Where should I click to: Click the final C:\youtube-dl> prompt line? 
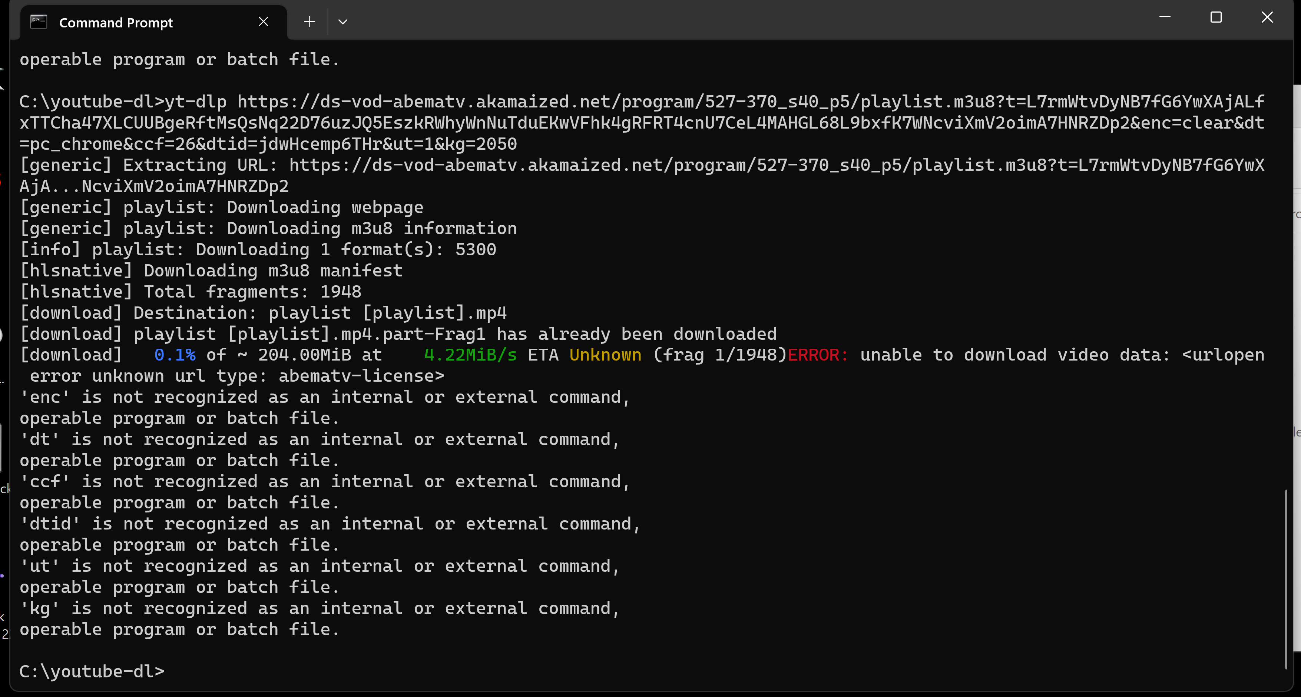(x=92, y=671)
